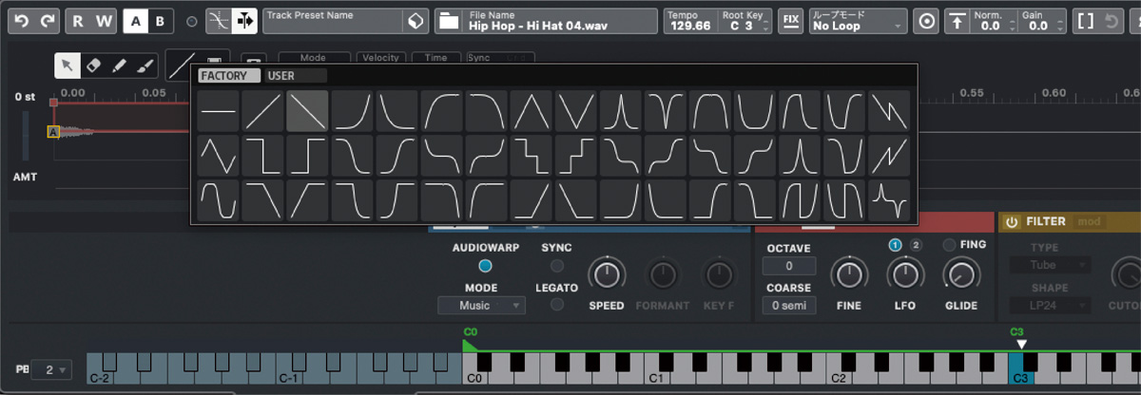Click the Undo arrow icon

(20, 21)
